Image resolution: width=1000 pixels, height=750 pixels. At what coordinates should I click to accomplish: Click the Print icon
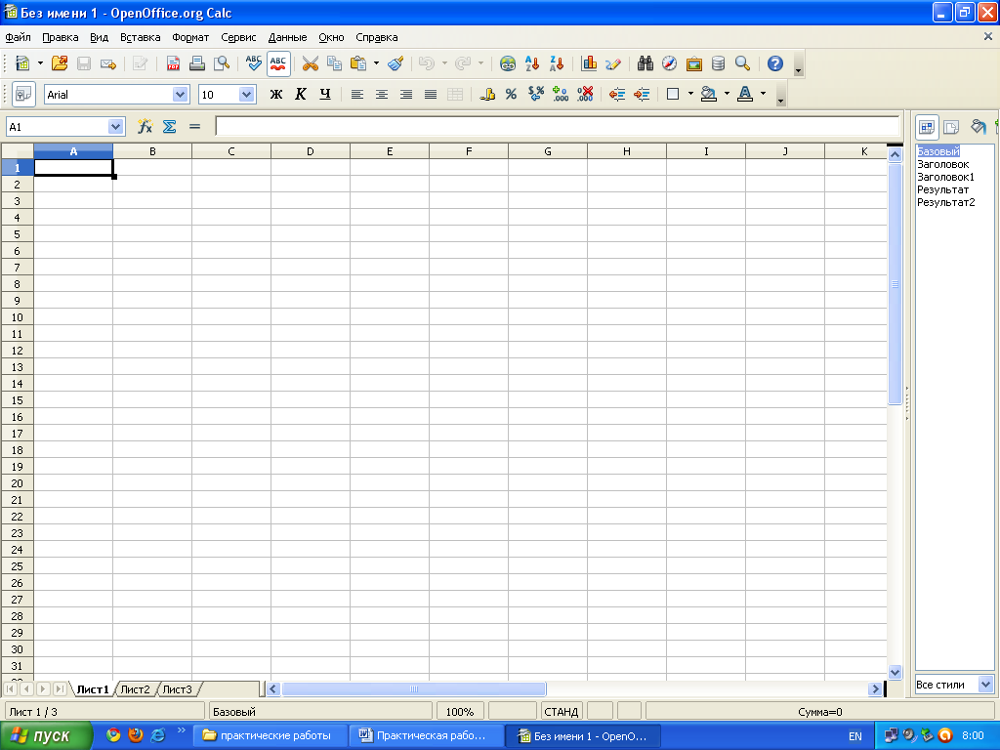pyautogui.click(x=197, y=63)
